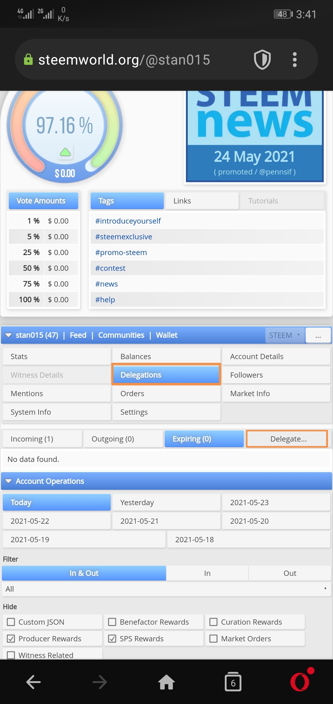Viewport: 333px width, 704px height.
Task: Open the Orders tab
Action: tap(166, 393)
